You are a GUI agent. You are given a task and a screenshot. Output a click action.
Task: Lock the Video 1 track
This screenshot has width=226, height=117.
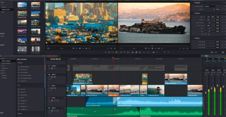(49, 88)
